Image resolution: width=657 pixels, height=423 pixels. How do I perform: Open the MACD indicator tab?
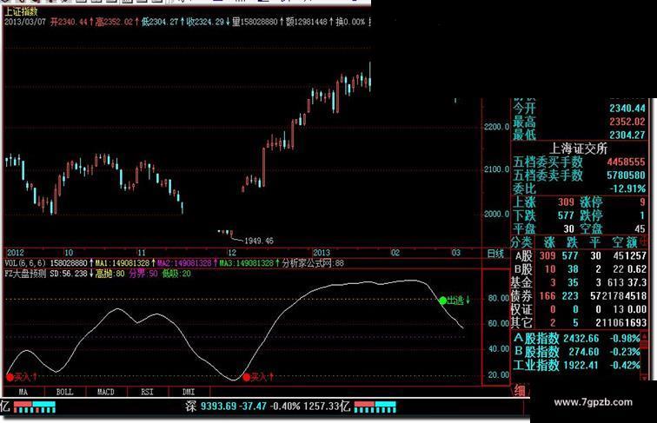106,392
